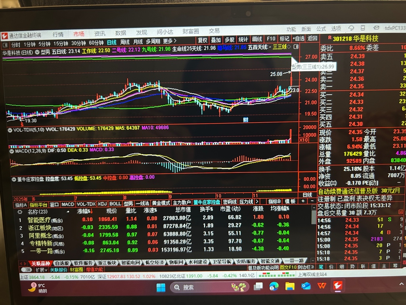Click the red R badge before 301218

click(329, 38)
